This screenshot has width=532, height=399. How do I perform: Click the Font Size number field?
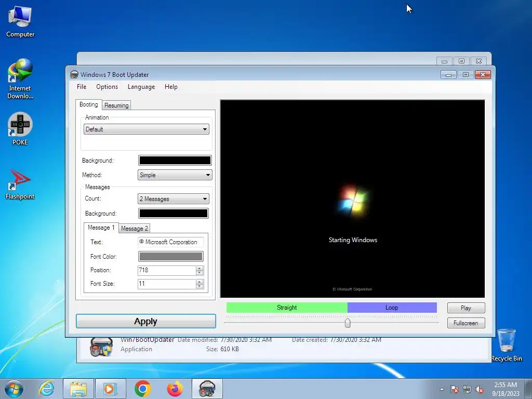[167, 284]
